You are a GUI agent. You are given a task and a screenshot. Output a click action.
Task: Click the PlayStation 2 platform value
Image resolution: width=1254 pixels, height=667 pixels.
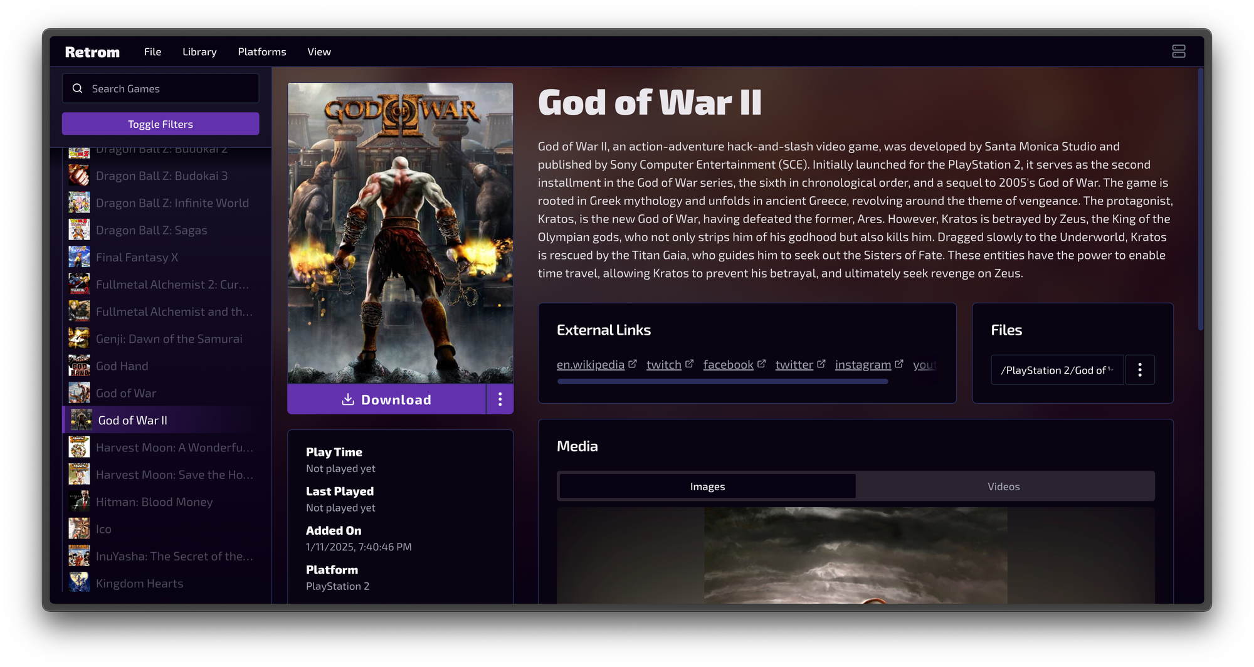click(337, 586)
